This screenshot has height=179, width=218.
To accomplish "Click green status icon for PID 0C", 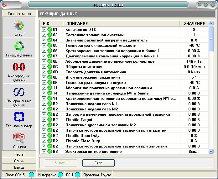I will point(49,67).
